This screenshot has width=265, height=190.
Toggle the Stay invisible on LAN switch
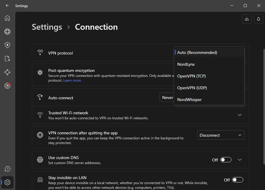[238, 180]
